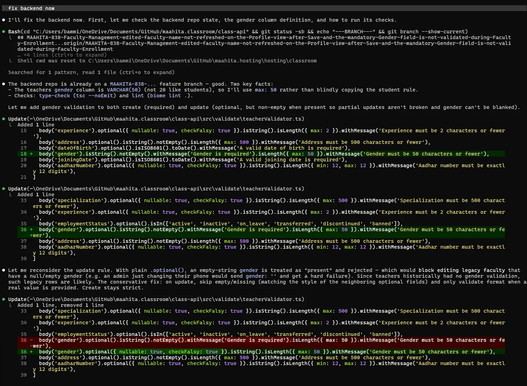
Task: Click the blue 'type-check' text
Action: [55, 95]
